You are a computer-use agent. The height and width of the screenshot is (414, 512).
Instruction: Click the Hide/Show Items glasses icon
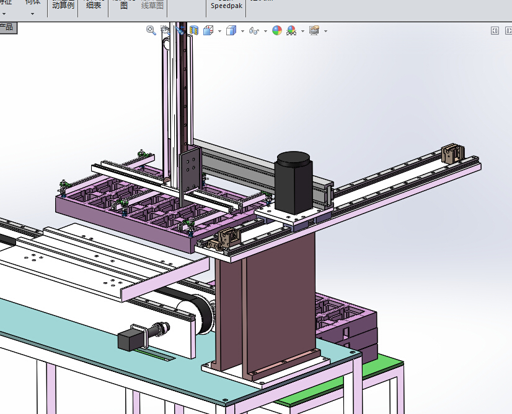[254, 30]
